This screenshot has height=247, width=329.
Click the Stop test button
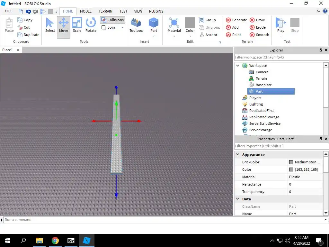click(295, 25)
